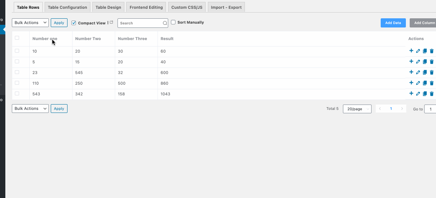
Task: Expand the 20/page size dropdown
Action: pyautogui.click(x=357, y=109)
